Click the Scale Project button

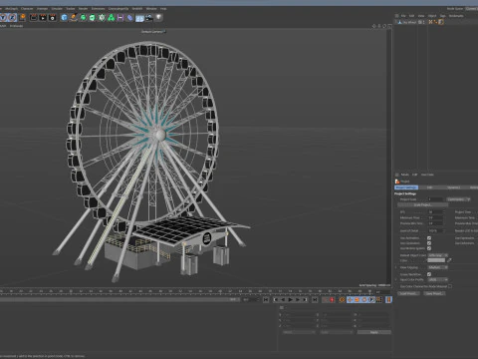(x=422, y=205)
